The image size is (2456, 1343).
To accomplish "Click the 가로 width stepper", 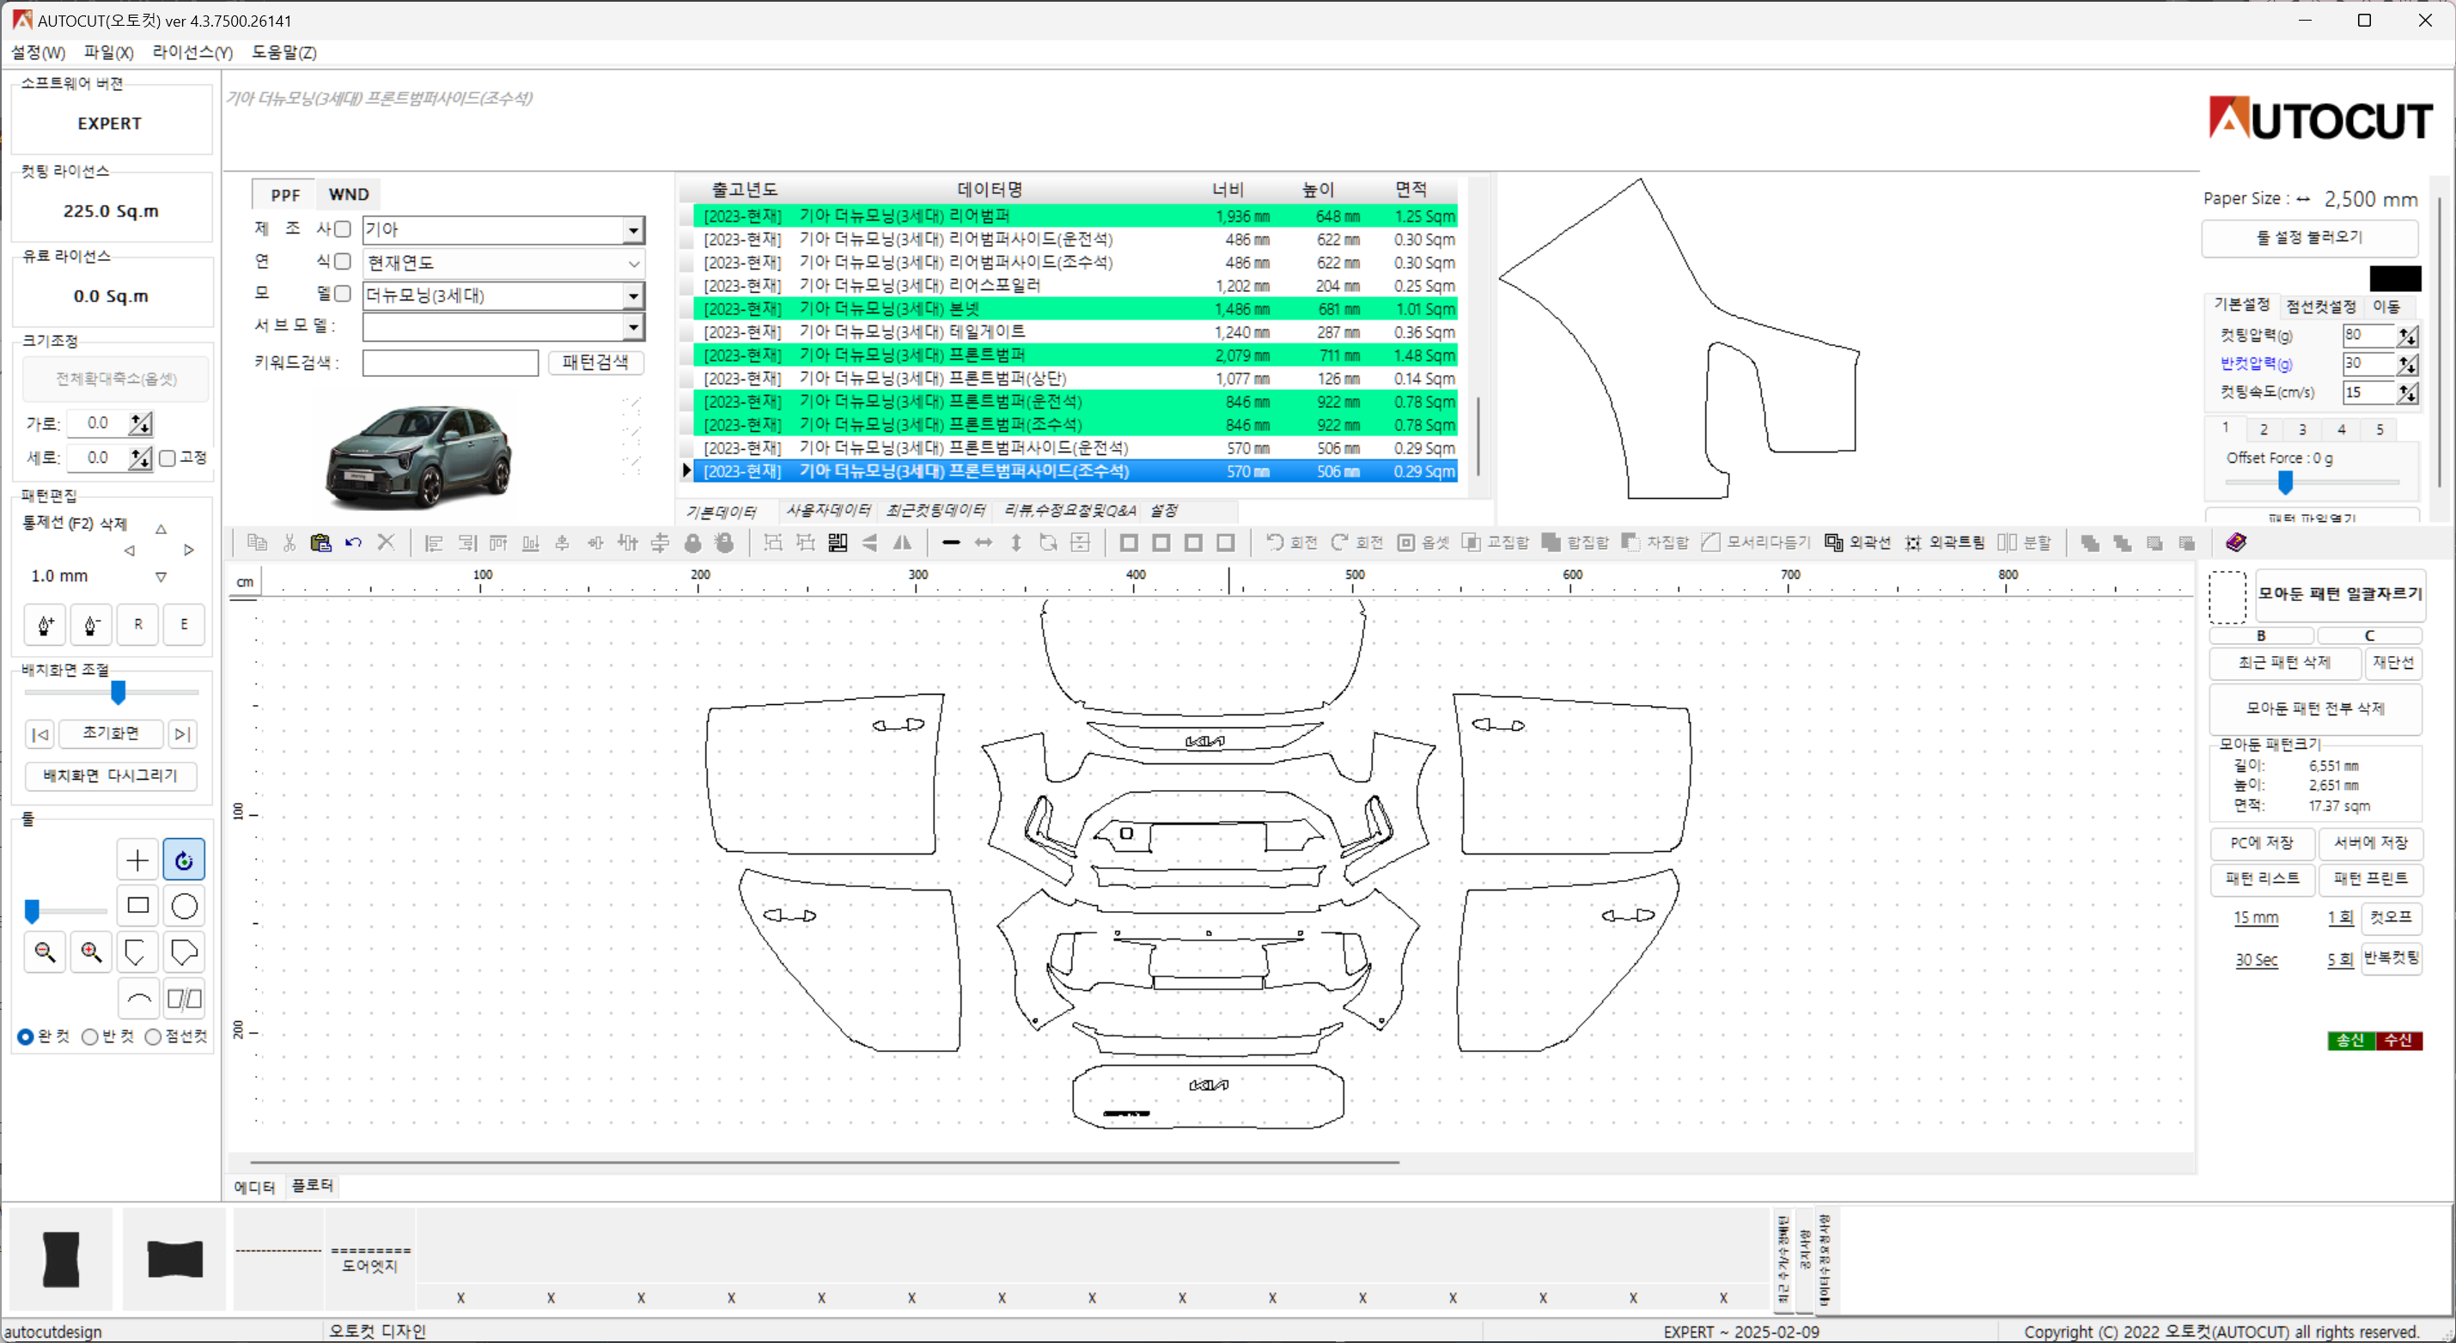I will coord(140,423).
